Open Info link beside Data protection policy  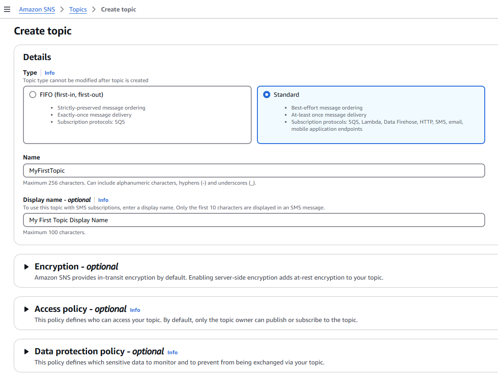pos(172,352)
